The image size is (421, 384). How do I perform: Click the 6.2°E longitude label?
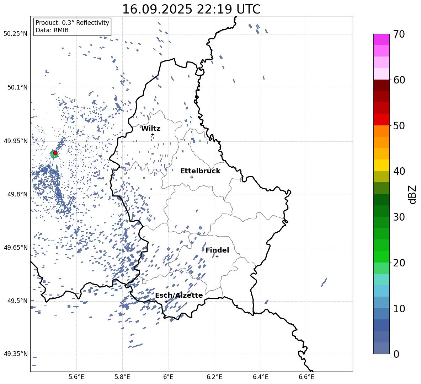point(214,377)
